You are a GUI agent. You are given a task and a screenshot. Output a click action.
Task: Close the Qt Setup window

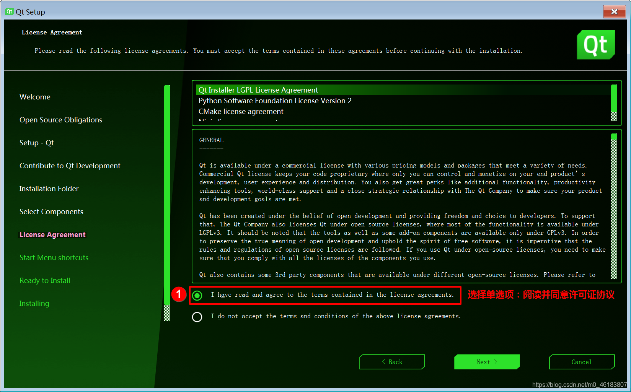pyautogui.click(x=614, y=11)
